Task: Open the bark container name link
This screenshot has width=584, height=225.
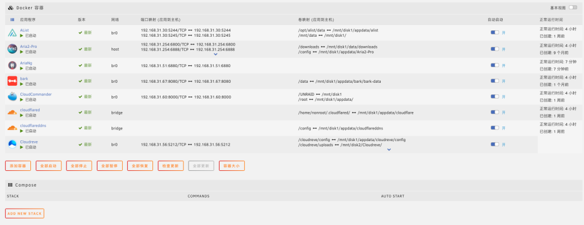Action: (24, 79)
